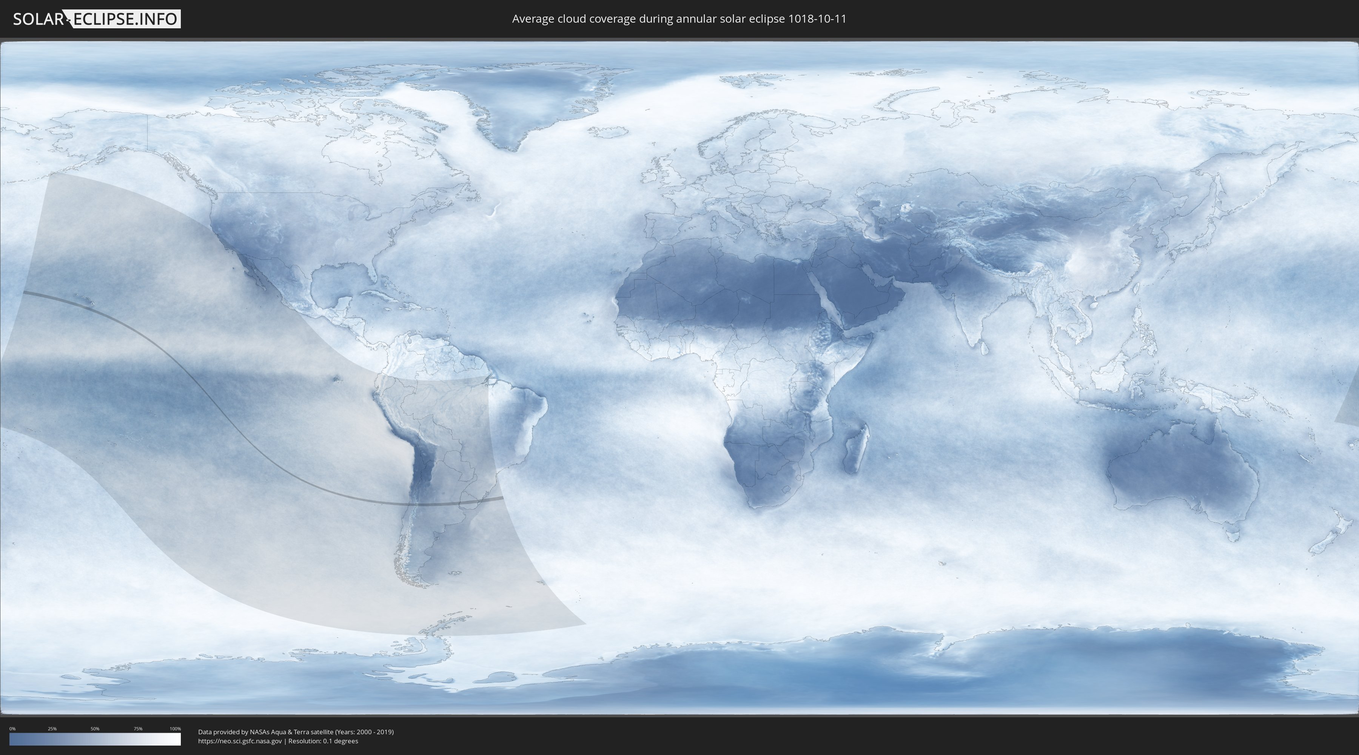
Task: Click the SOLAR-ECLIPSE.INFO logo
Action: pos(97,19)
